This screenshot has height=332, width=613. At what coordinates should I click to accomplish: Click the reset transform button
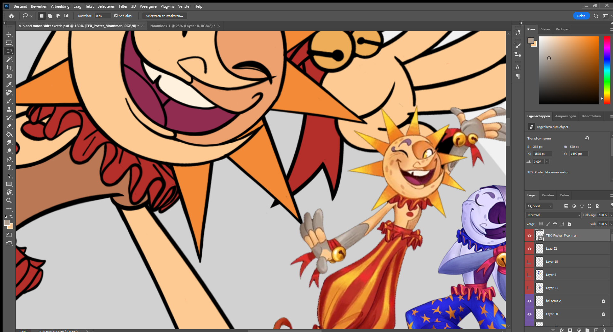(x=587, y=138)
